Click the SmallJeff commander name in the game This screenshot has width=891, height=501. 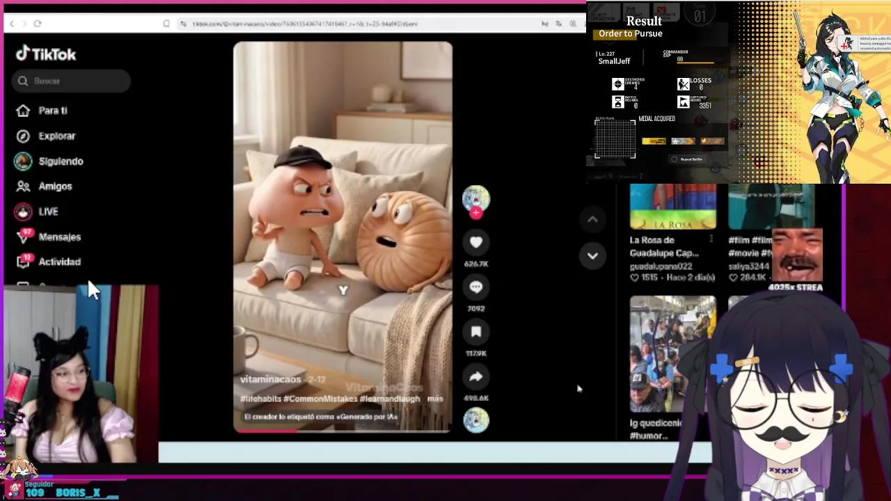(614, 61)
